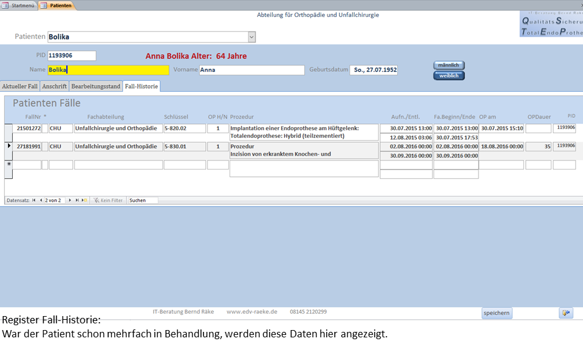This screenshot has width=583, height=341.
Task: Open the Patienten dropdown list
Action: [x=251, y=37]
